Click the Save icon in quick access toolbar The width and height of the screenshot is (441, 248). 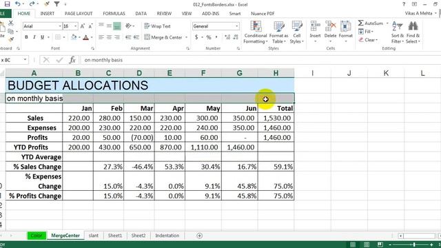point(7,4)
